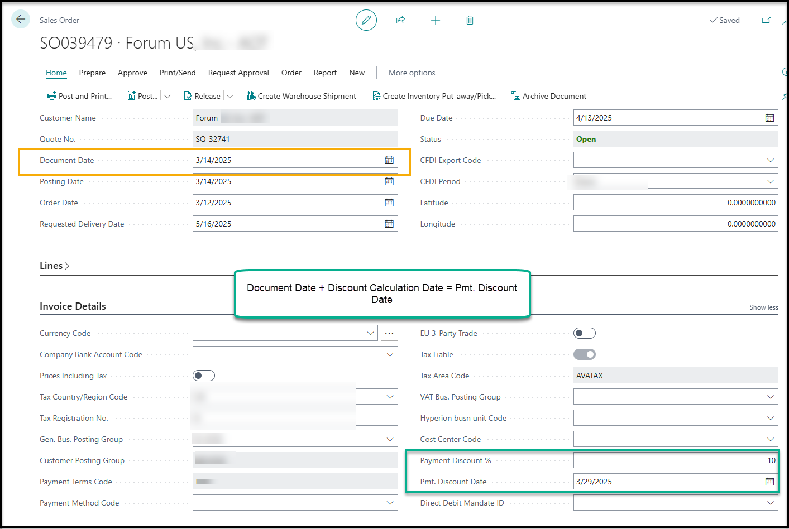Screen dimensions: 789x529
Task: Toggle Prices Including Tax switch
Action: 204,376
